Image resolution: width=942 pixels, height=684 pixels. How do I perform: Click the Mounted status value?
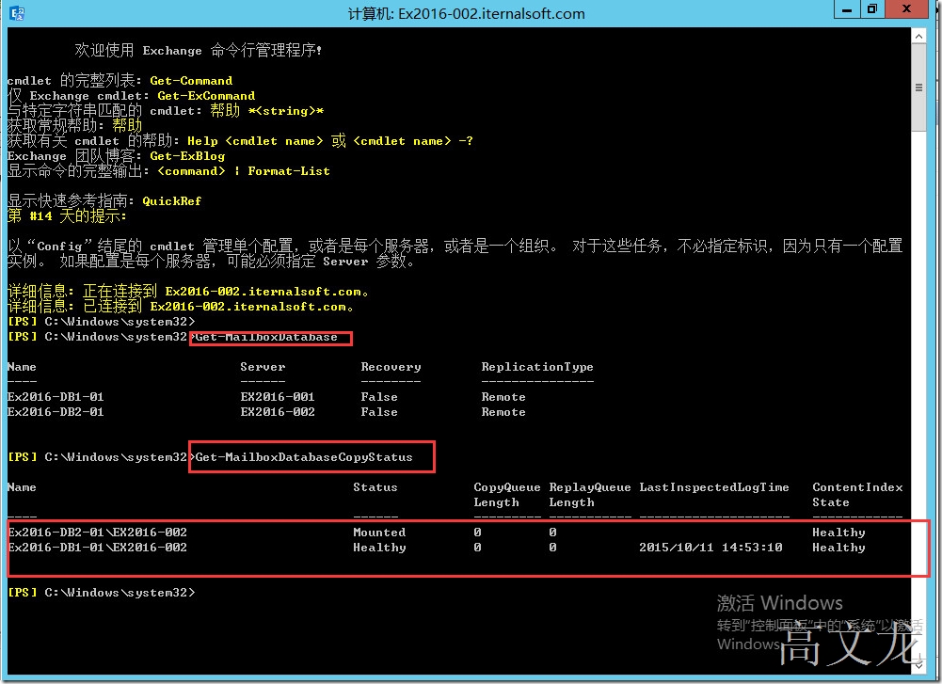[379, 533]
